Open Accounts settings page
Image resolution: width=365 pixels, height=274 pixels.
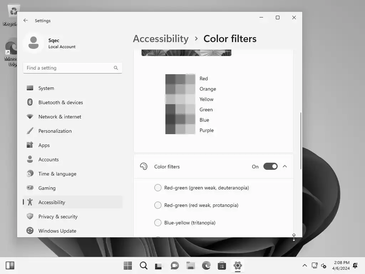(x=73, y=159)
